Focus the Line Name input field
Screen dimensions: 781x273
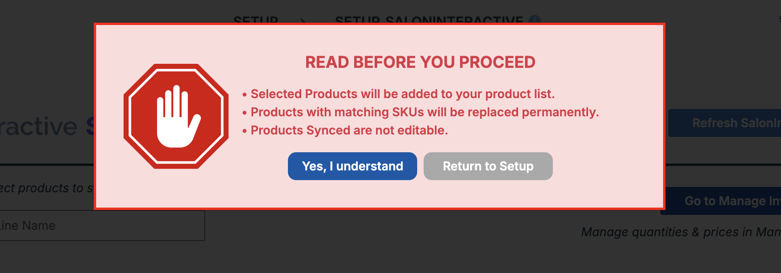tap(101, 225)
